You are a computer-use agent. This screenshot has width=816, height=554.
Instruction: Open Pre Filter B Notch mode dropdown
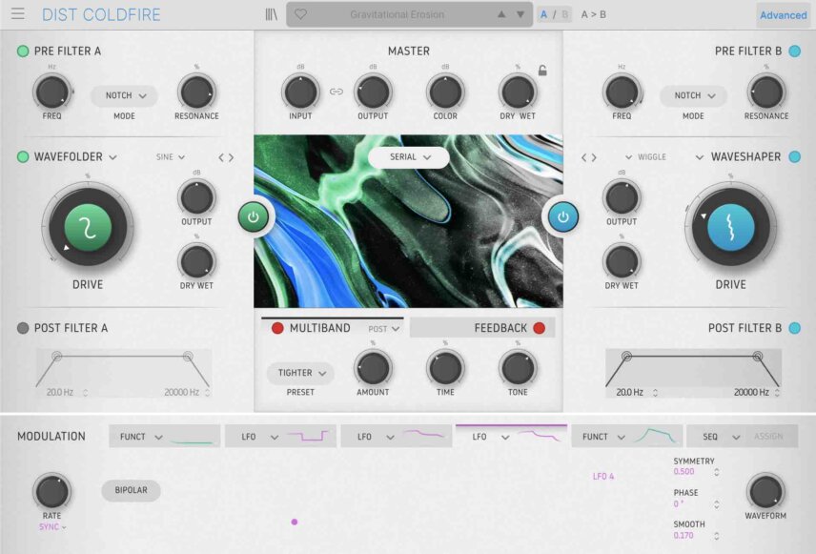click(x=693, y=95)
